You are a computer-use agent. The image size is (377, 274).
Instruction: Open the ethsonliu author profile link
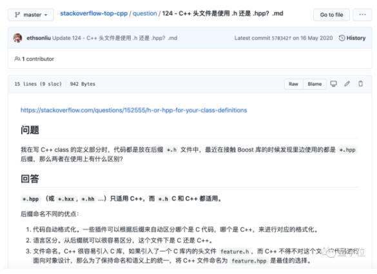[x=39, y=38]
